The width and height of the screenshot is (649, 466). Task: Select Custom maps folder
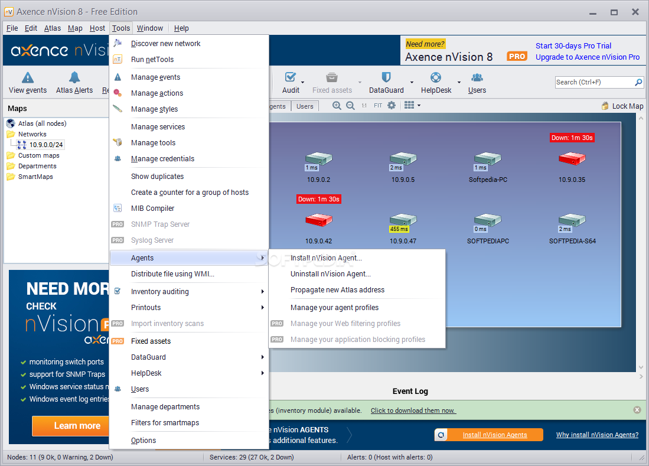pyautogui.click(x=38, y=155)
